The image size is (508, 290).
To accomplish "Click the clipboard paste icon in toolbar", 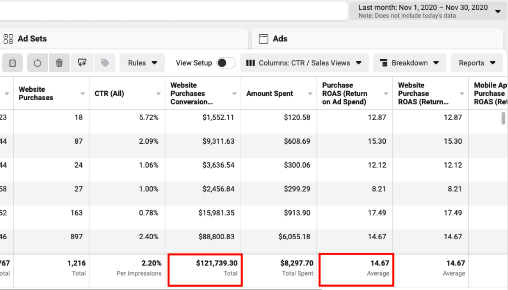I will click(13, 63).
